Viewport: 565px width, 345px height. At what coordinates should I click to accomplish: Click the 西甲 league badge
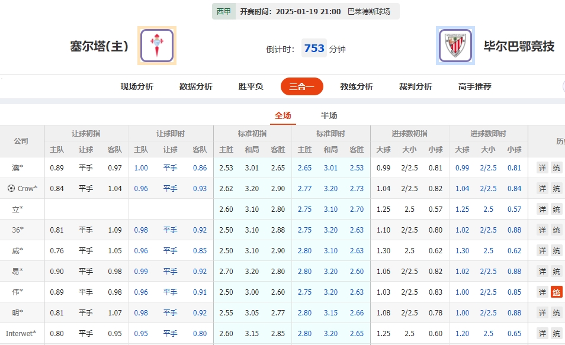pyautogui.click(x=223, y=11)
